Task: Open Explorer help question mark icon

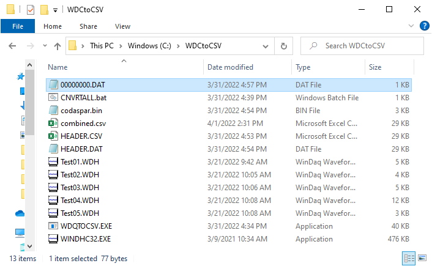Action: coord(424,26)
